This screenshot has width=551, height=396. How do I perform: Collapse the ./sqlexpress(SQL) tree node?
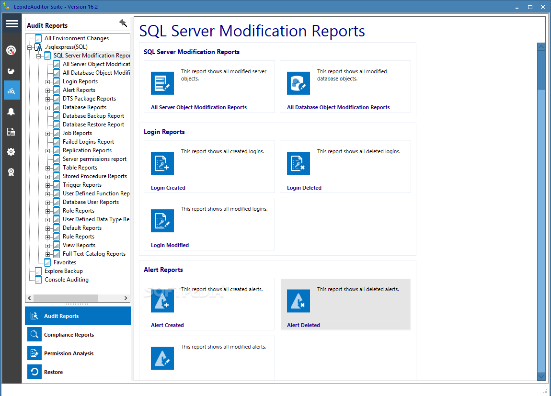point(30,47)
